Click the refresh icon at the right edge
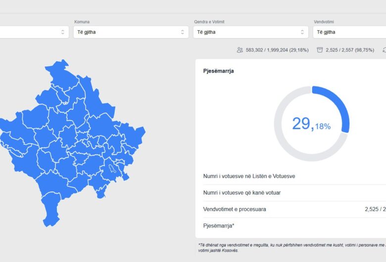This screenshot has height=262, width=386. [x=384, y=50]
